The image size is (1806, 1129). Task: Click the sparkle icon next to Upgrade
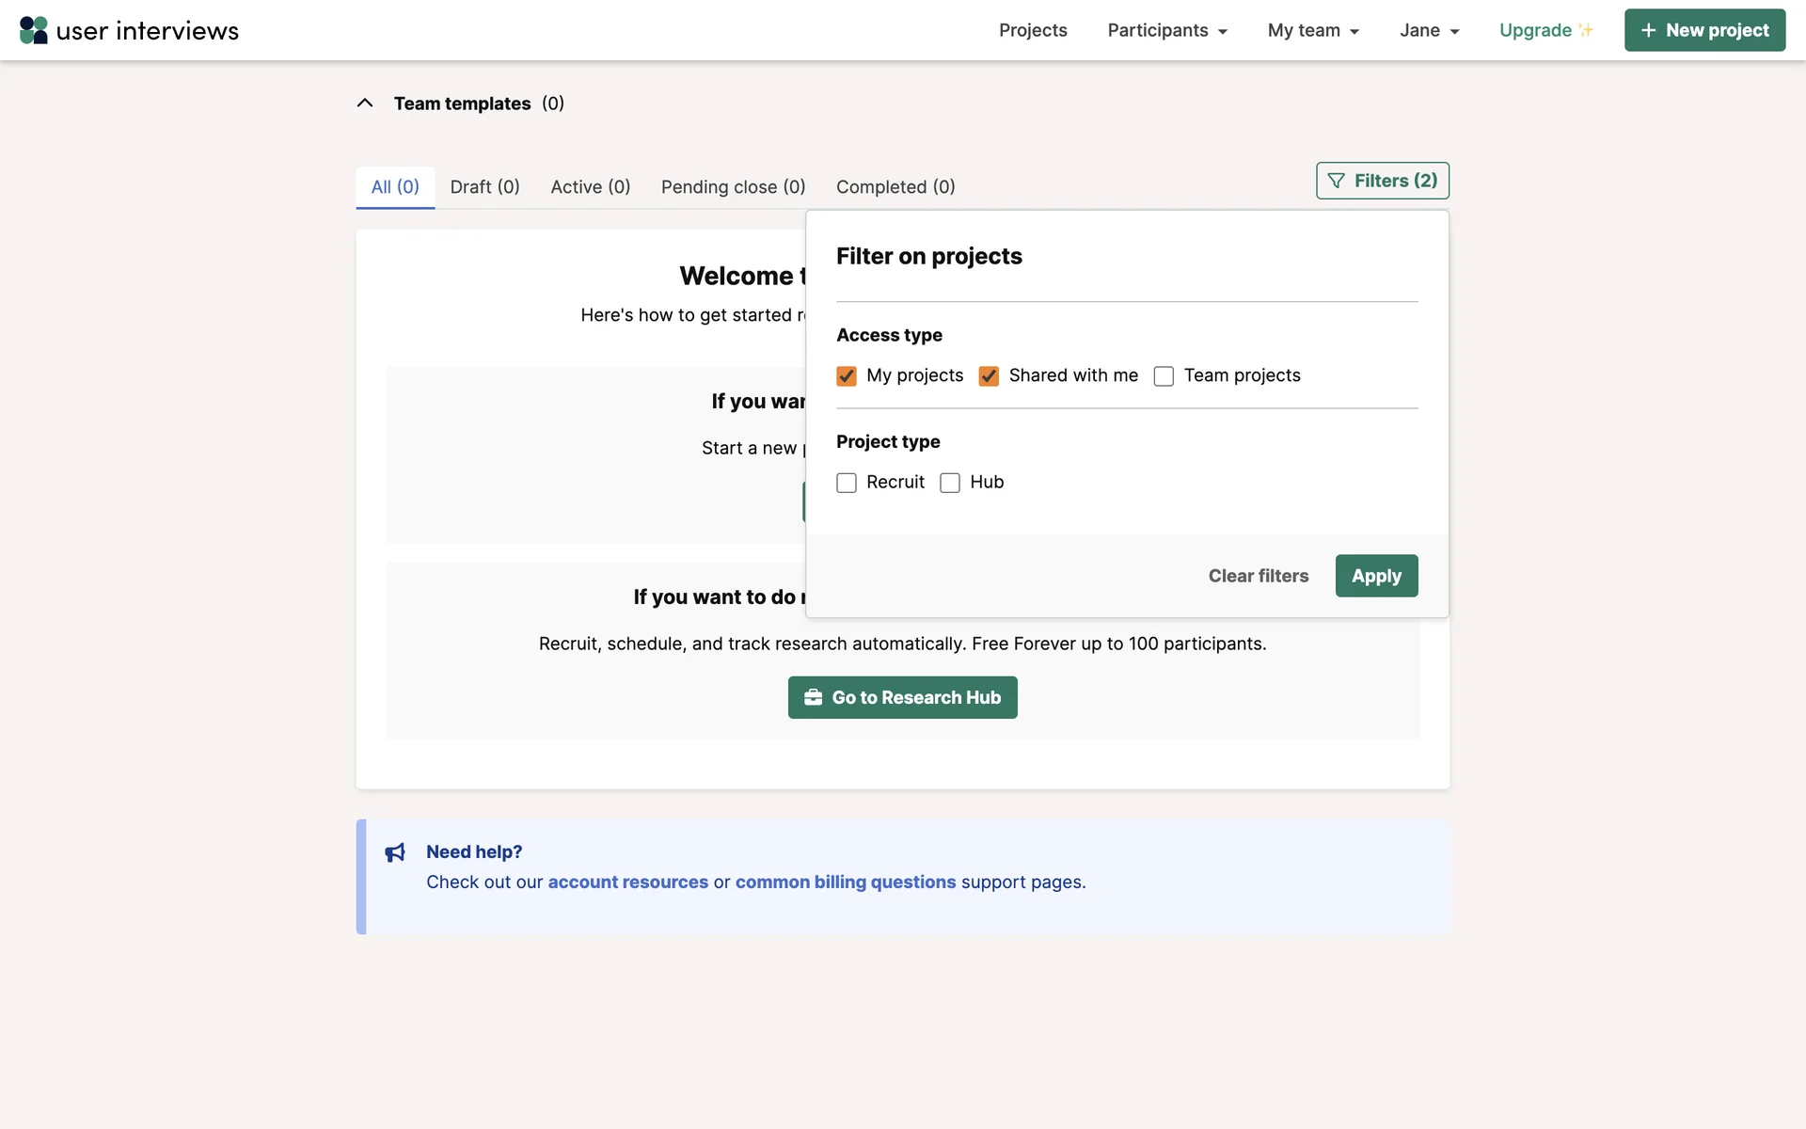pos(1586,30)
